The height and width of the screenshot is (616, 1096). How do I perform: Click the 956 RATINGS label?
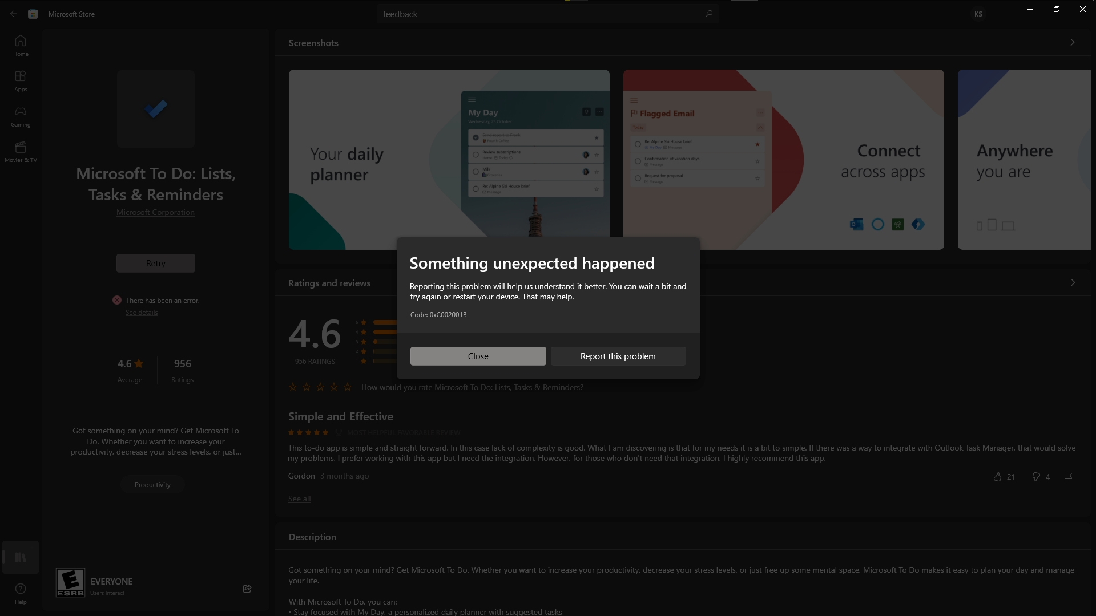pyautogui.click(x=315, y=362)
